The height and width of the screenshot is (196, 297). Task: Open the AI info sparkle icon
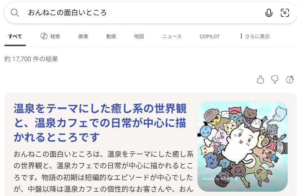(x=290, y=80)
